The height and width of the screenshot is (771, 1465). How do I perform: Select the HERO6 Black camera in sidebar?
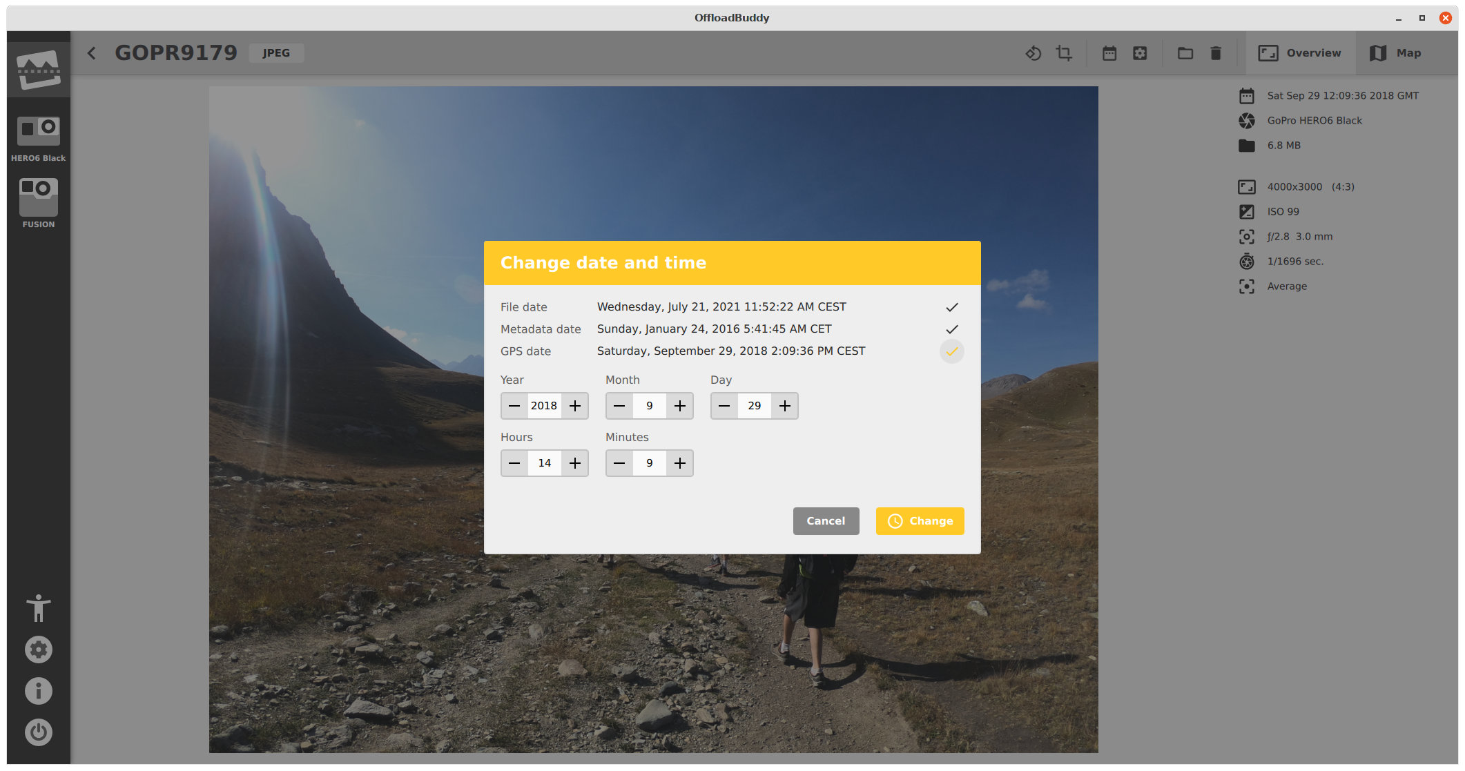pyautogui.click(x=39, y=139)
